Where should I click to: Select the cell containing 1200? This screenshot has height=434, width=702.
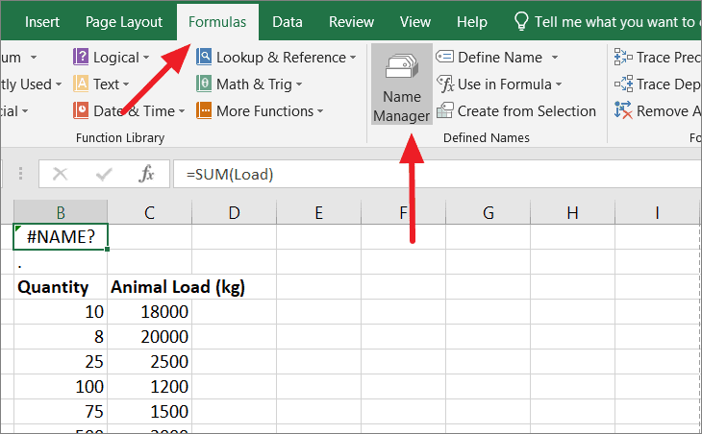coord(149,387)
